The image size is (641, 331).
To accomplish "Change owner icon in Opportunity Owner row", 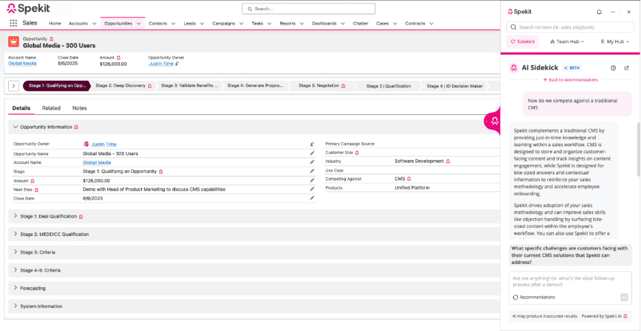I will tap(312, 144).
